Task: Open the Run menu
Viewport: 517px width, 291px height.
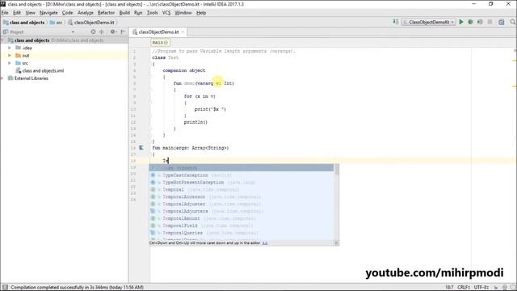Action: coord(138,13)
